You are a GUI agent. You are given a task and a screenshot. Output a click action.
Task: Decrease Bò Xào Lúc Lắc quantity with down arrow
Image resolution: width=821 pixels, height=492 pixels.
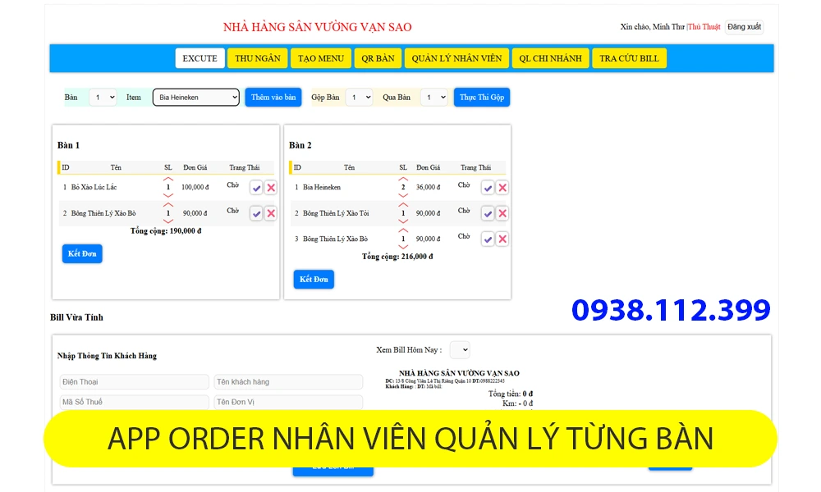coord(167,195)
